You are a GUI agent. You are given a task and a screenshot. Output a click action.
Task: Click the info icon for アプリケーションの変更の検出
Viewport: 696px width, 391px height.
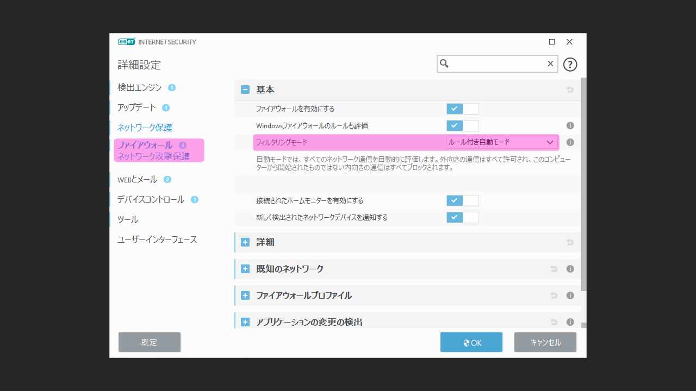tap(570, 321)
